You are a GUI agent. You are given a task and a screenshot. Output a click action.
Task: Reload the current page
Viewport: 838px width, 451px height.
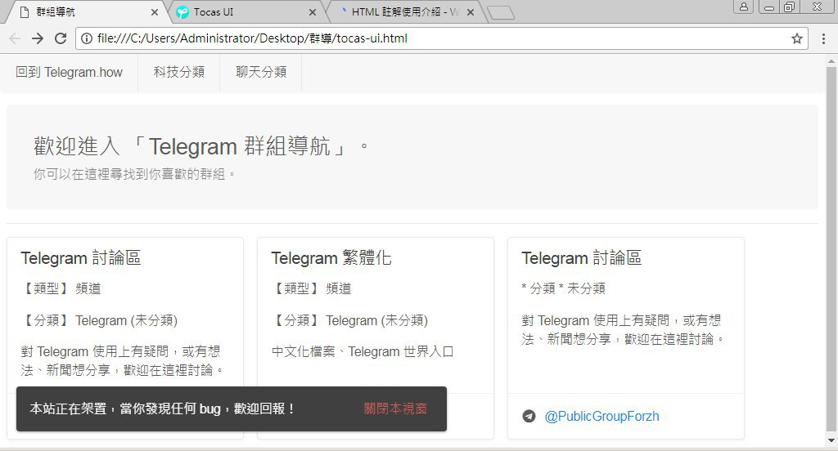[x=61, y=38]
